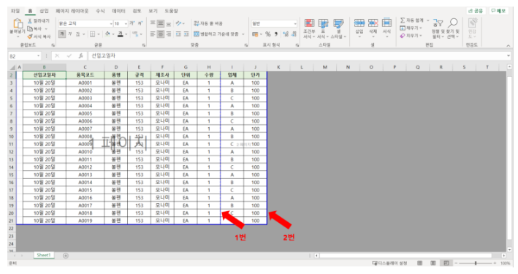518x274 pixels.
Task: Click the cell borders icon
Action: 93,34
